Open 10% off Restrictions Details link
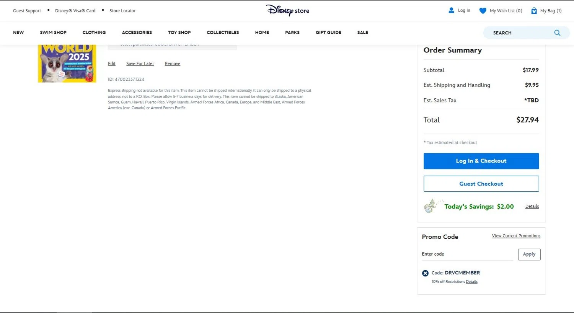Image resolution: width=574 pixels, height=313 pixels. [471, 282]
